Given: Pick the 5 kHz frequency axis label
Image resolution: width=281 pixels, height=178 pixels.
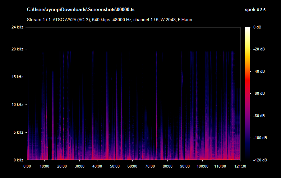Looking at the screenshot, I should [18, 132].
